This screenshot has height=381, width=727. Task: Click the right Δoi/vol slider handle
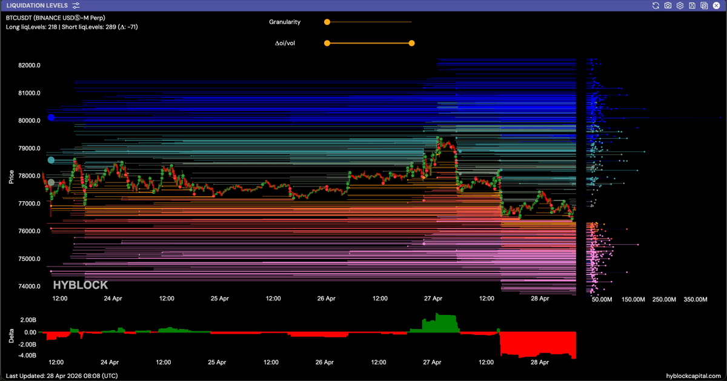pos(412,43)
